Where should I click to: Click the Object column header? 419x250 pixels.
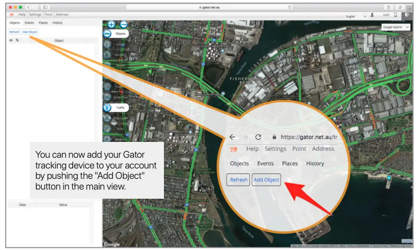pyautogui.click(x=59, y=41)
